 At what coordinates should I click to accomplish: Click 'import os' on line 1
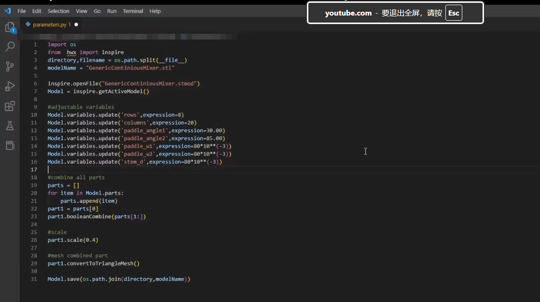(62, 44)
